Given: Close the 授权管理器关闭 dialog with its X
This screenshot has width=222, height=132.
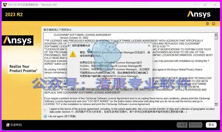Looking at the screenshot, I should click(x=149, y=46).
